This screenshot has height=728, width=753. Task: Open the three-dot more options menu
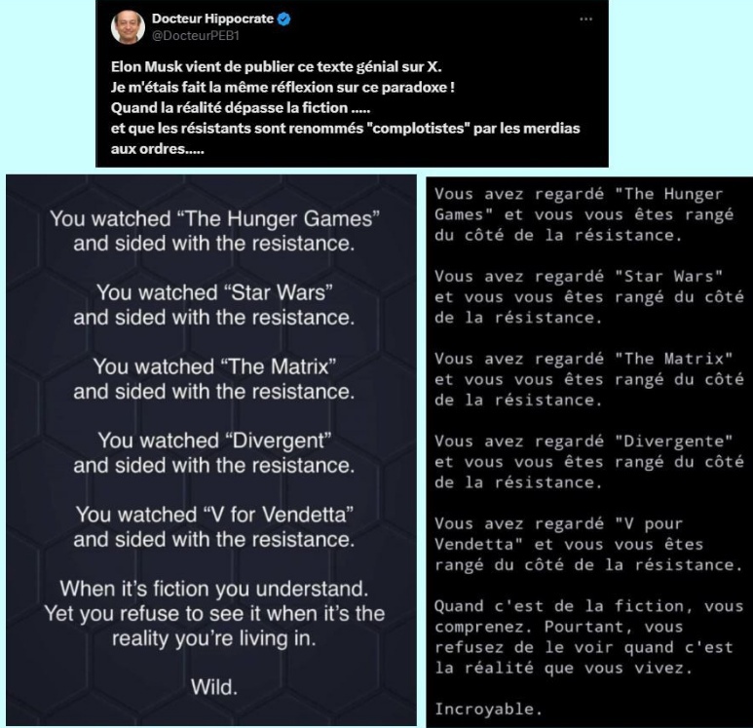(x=585, y=19)
